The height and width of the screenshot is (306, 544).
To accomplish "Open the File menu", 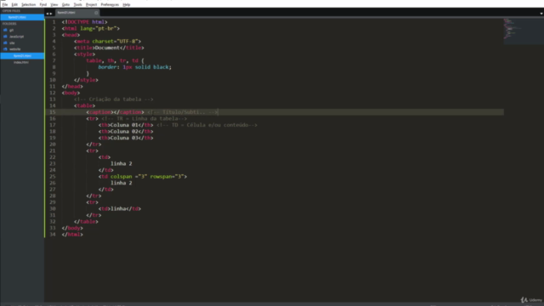I will [5, 4].
